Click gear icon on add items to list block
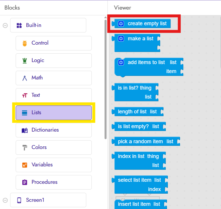 121,62
